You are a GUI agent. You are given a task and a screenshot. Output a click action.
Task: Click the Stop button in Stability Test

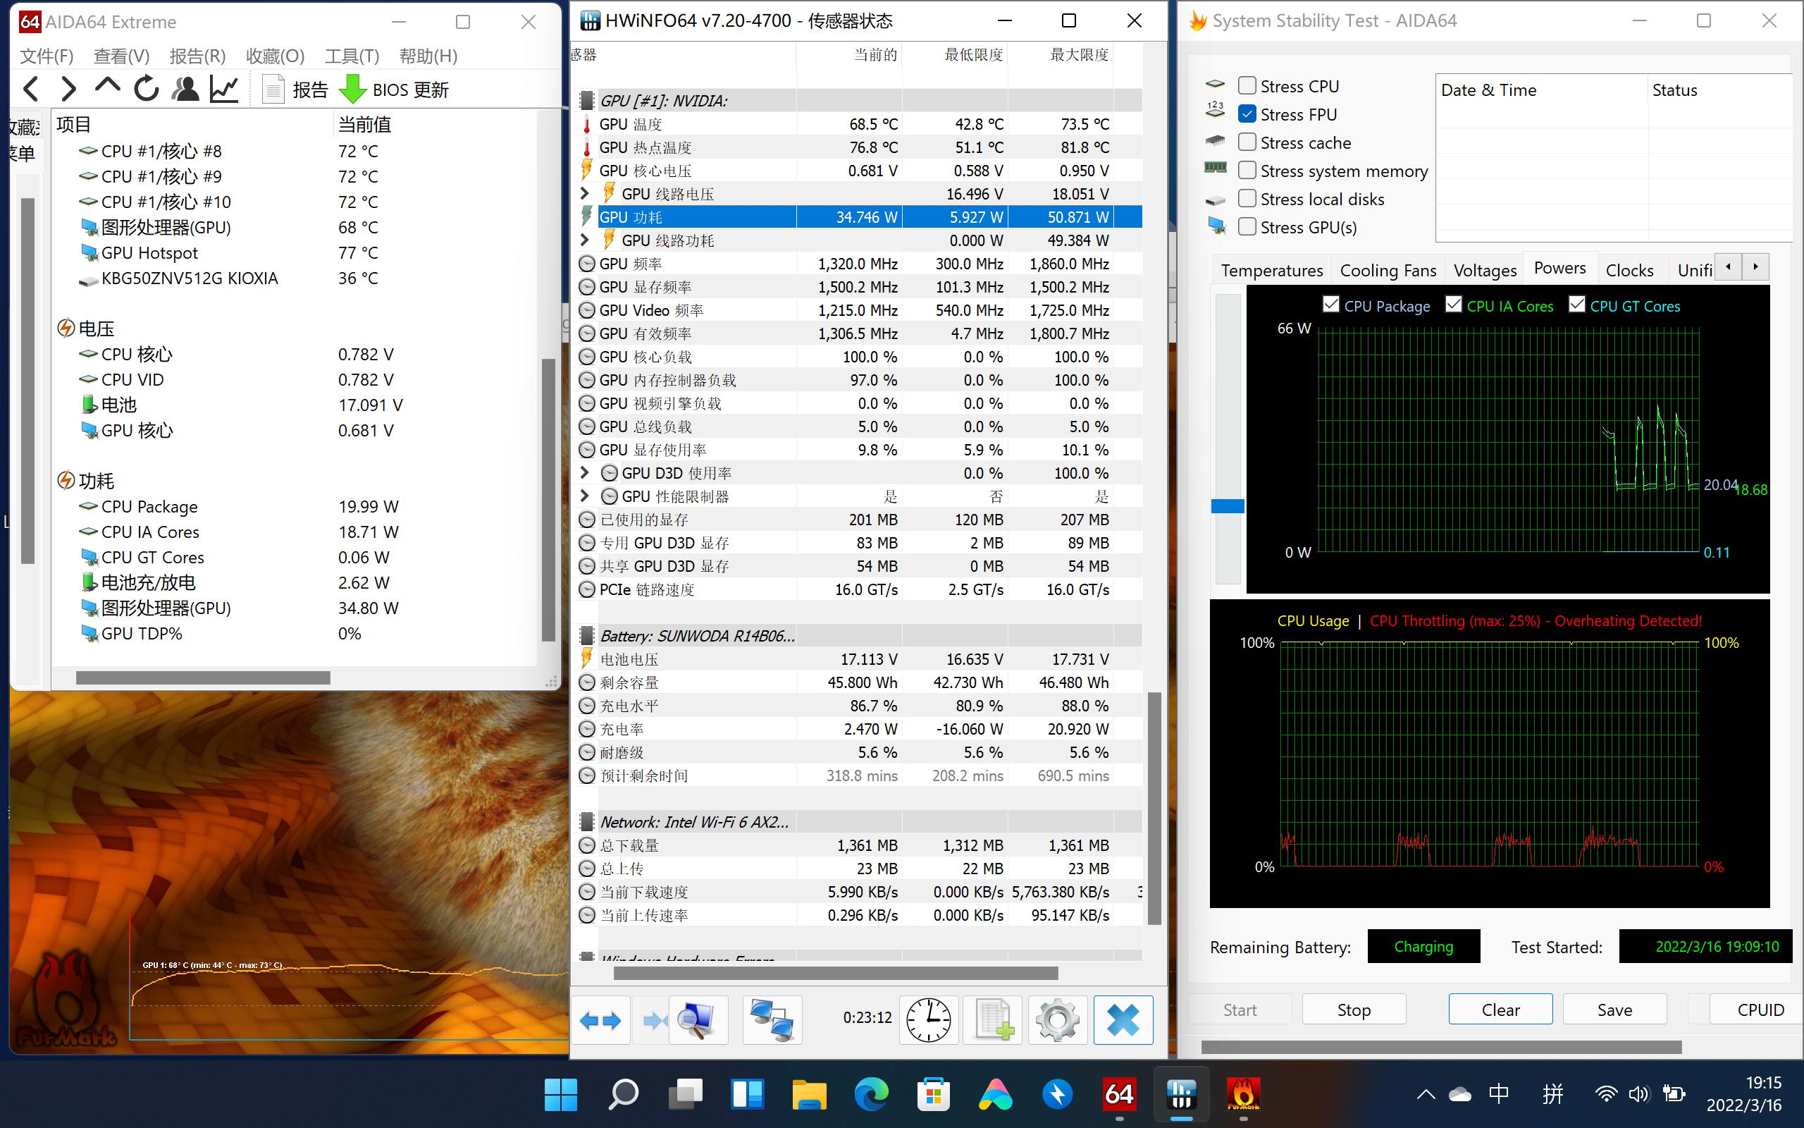coord(1353,1009)
